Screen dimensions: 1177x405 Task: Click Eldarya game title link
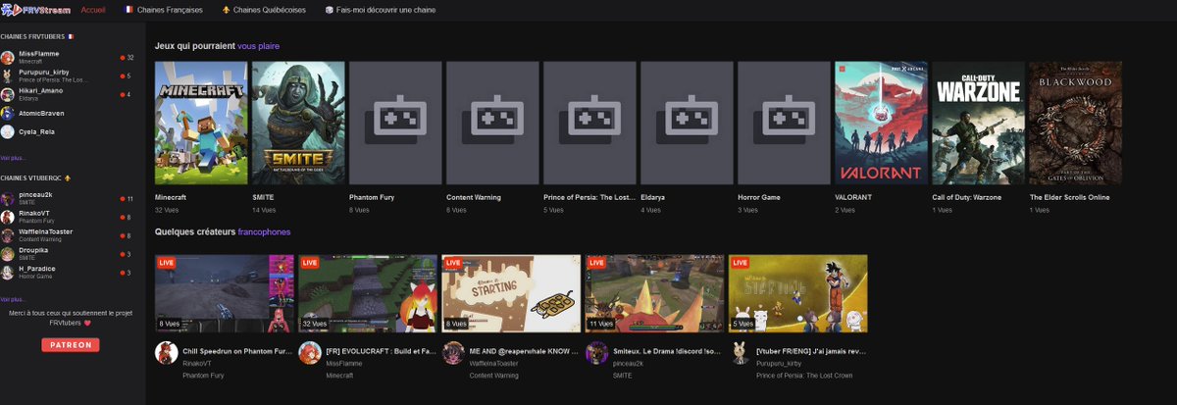pos(654,197)
